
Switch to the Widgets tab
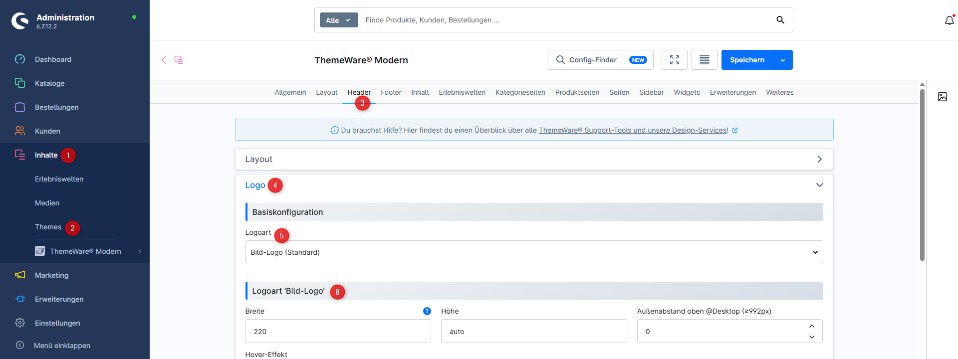[687, 92]
